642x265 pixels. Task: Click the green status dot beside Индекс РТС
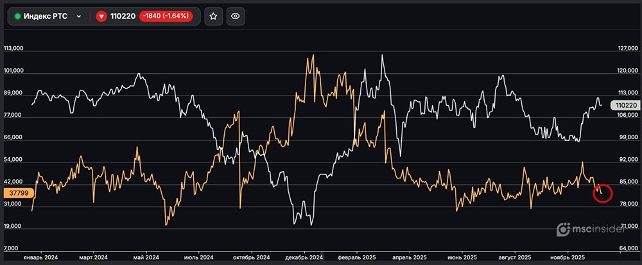click(x=17, y=17)
